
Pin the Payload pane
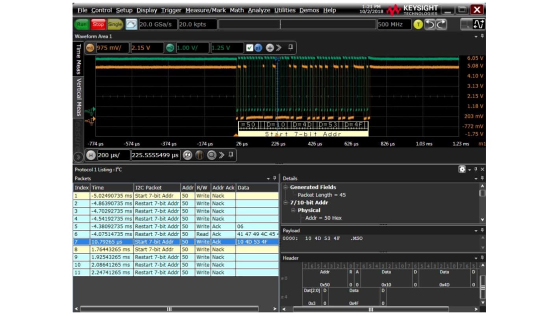point(482,231)
